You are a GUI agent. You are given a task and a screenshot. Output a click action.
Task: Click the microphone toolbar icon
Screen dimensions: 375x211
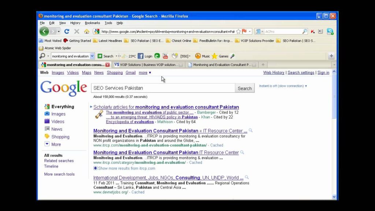coord(233,56)
